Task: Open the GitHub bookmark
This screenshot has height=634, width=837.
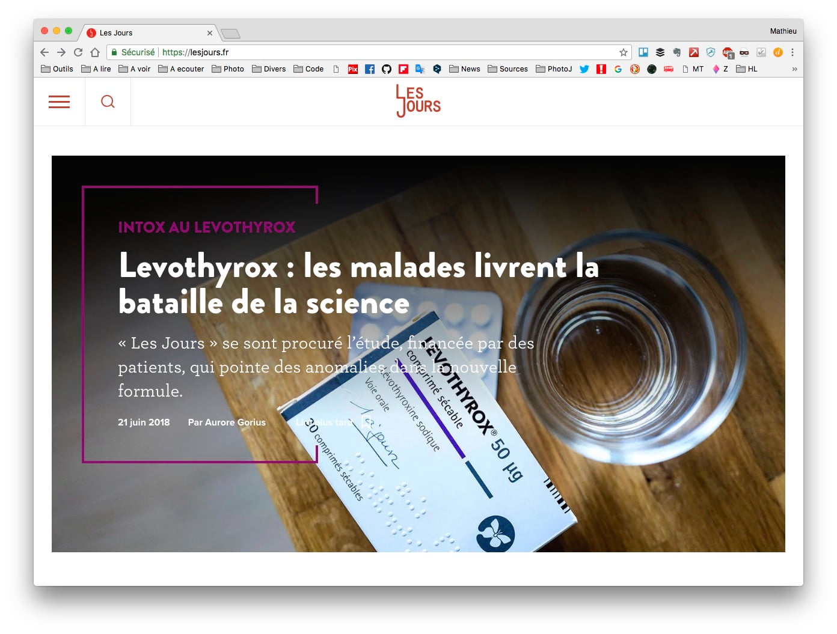Action: point(387,69)
